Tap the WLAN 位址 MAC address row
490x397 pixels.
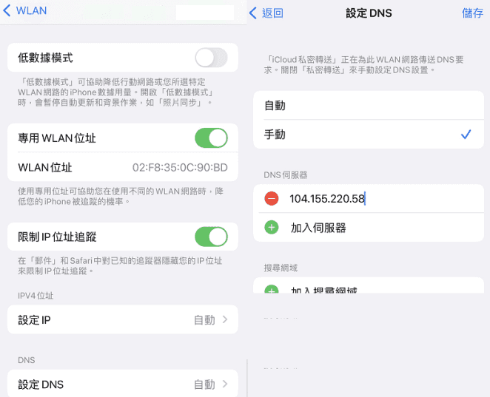click(x=123, y=168)
